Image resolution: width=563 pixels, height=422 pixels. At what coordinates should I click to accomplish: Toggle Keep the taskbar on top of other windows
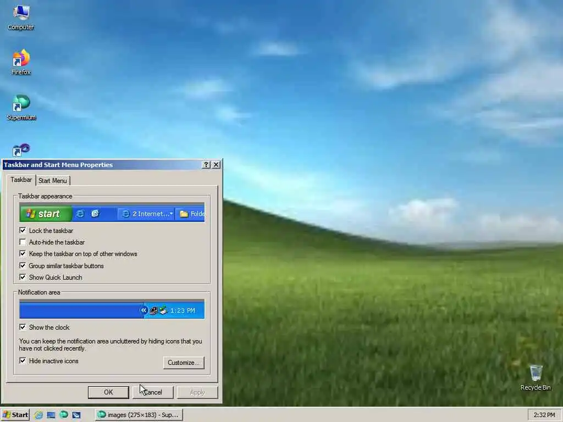point(23,254)
